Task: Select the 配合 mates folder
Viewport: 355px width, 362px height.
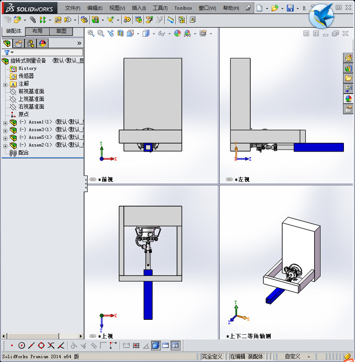Action: [19, 152]
